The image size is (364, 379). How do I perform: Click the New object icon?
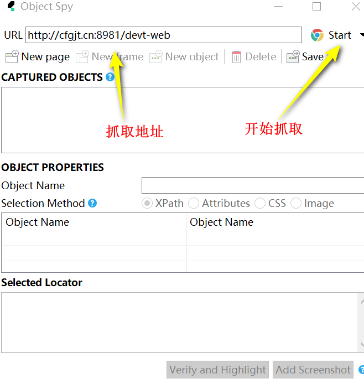155,56
